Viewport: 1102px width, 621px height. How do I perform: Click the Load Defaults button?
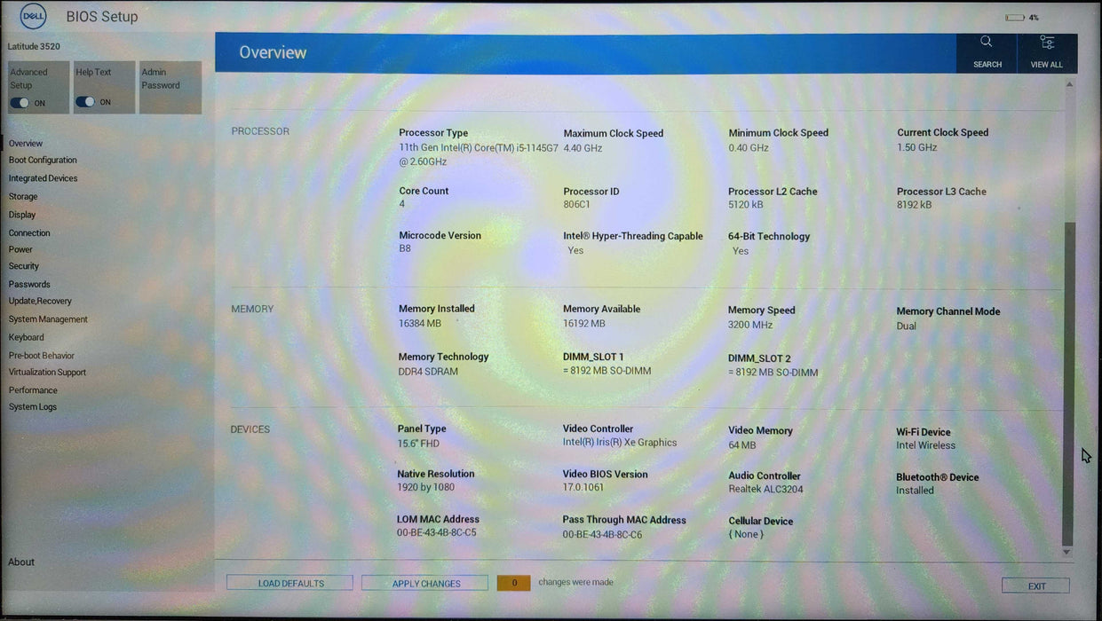click(x=290, y=584)
